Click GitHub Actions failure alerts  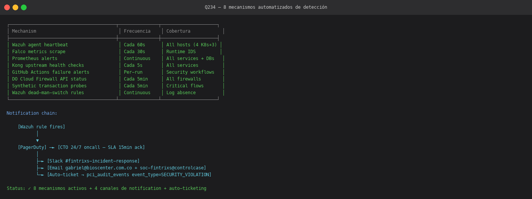51,72
